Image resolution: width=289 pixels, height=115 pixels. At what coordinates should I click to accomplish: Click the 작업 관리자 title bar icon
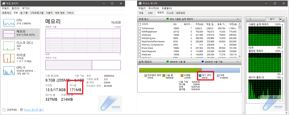point(3,3)
